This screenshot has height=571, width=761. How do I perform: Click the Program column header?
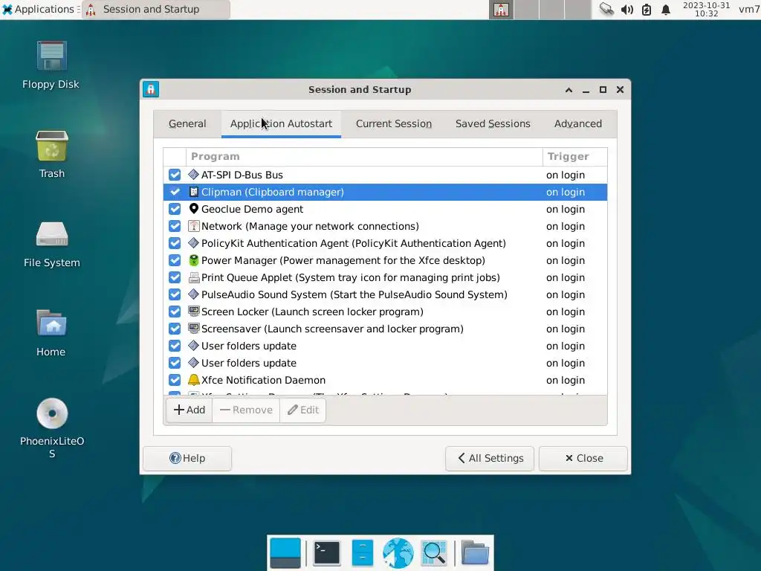(364, 156)
